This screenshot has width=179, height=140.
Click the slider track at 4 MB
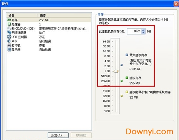coord(116,111)
